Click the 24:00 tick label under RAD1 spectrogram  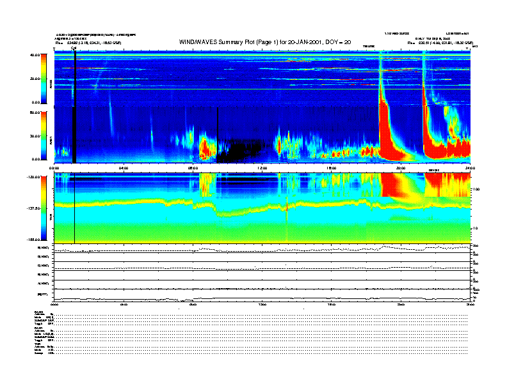pyautogui.click(x=470, y=168)
